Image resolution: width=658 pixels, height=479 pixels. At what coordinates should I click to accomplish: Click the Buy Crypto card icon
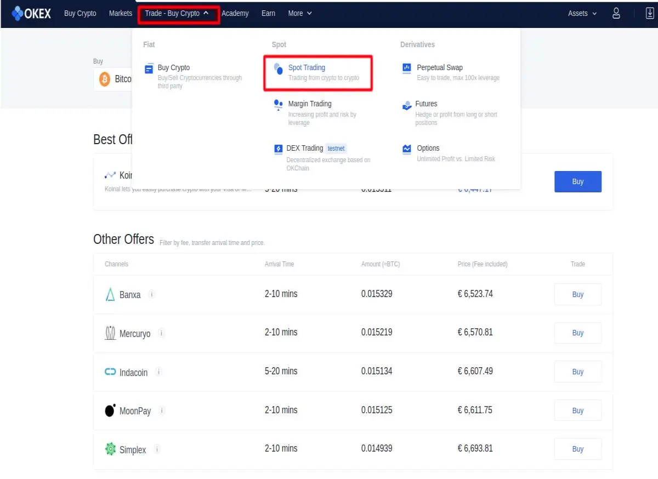tap(149, 69)
